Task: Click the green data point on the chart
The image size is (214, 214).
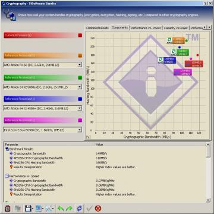Action: coord(187,40)
